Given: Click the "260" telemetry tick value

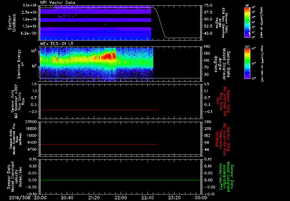Looking at the screenshot, I should [208, 122].
